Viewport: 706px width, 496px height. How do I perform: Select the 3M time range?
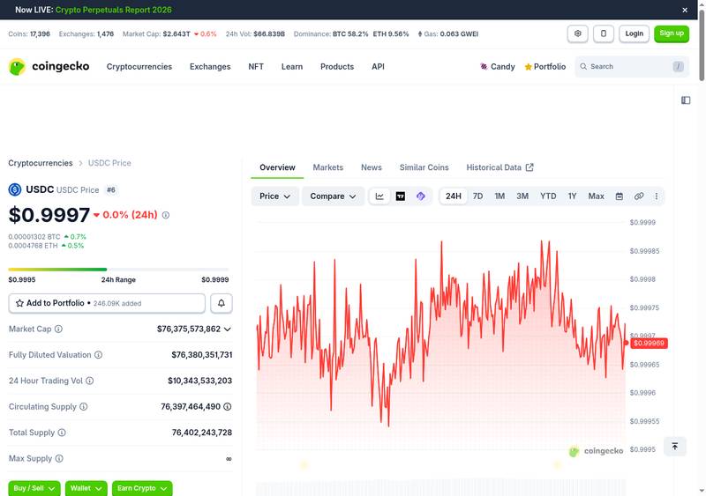pyautogui.click(x=522, y=196)
